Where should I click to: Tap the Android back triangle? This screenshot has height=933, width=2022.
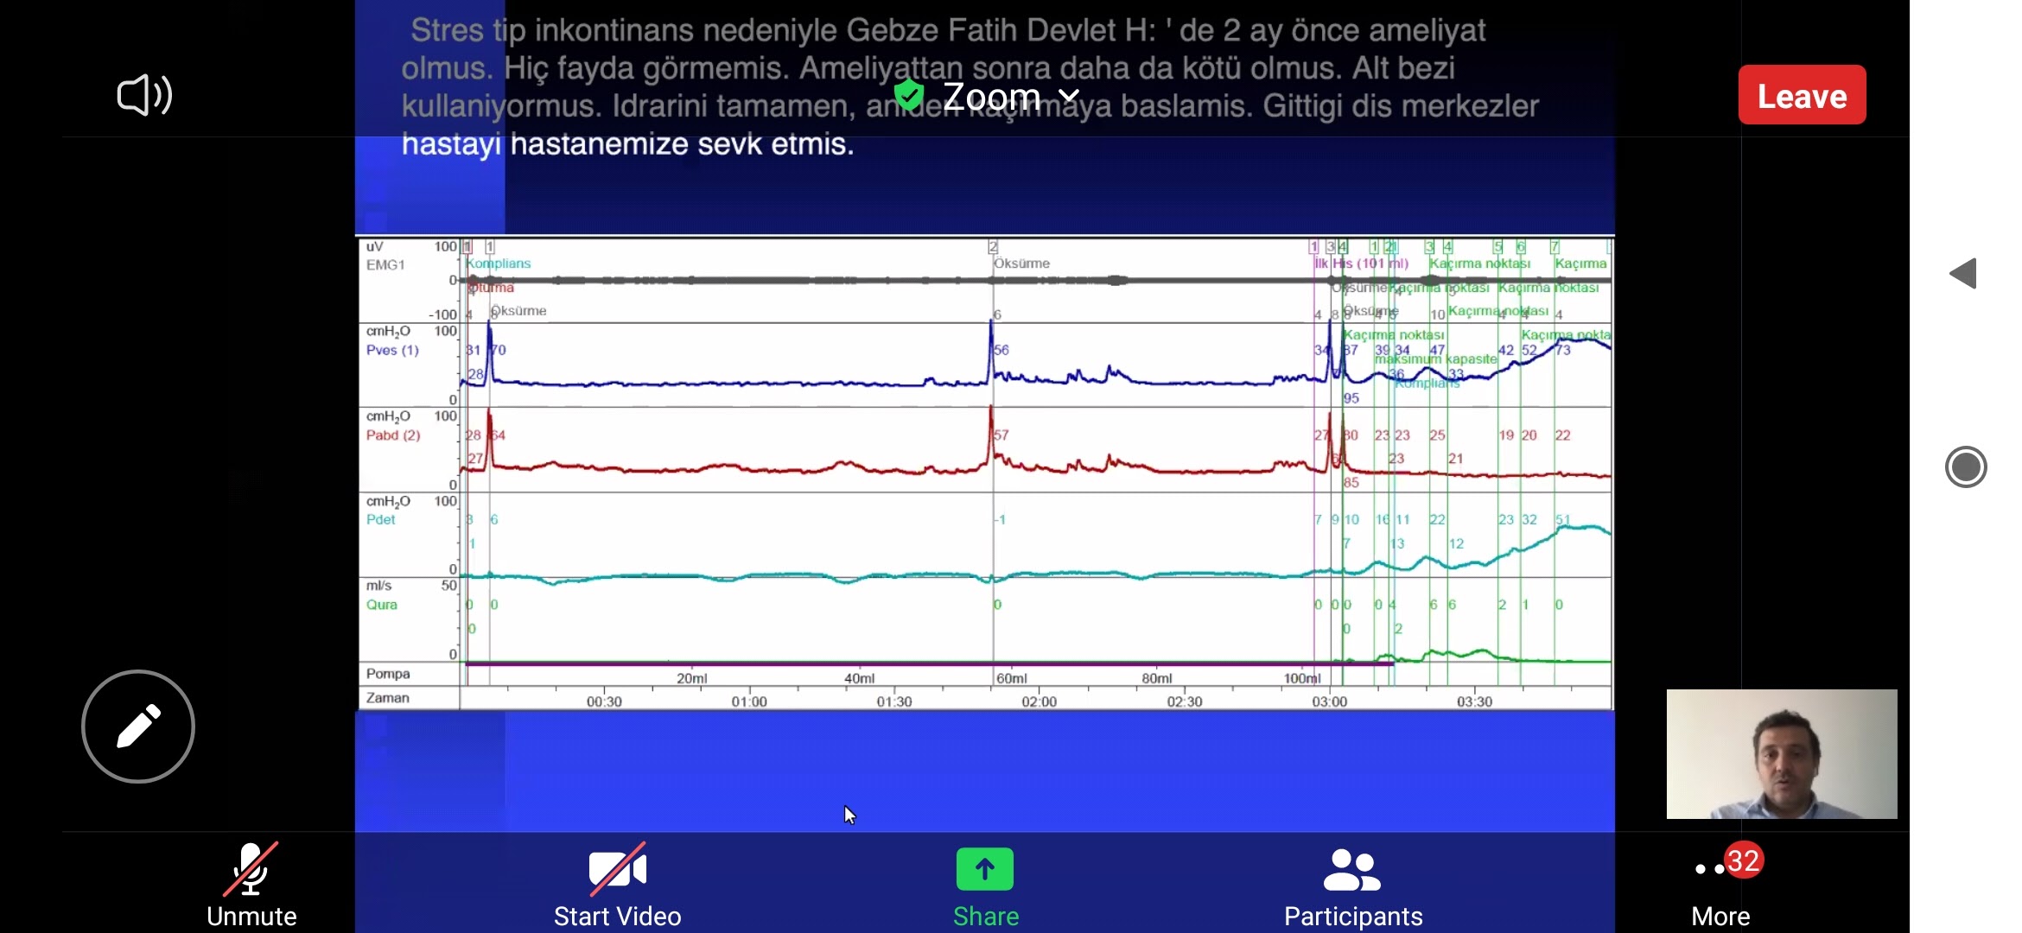click(1963, 274)
